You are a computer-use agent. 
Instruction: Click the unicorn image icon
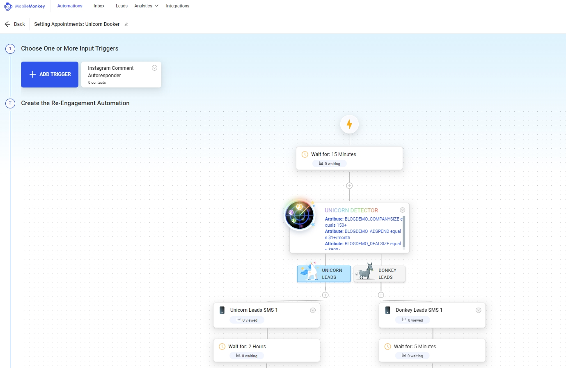pos(309,271)
